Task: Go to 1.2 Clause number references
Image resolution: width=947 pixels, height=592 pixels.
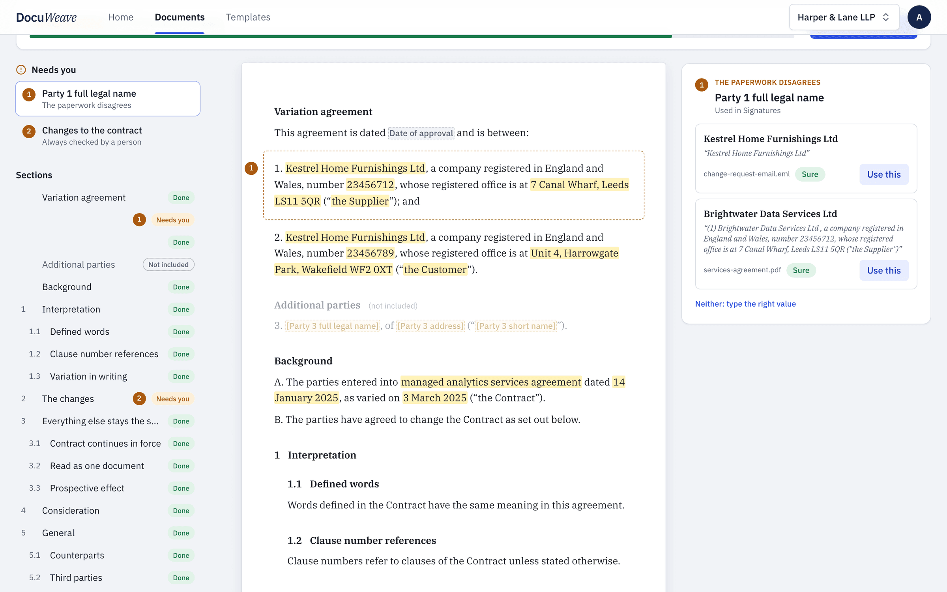Action: [108, 354]
